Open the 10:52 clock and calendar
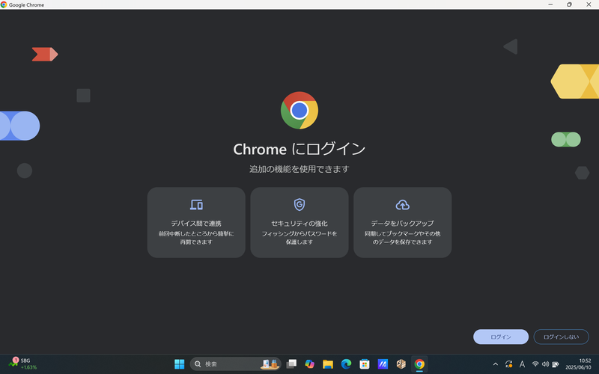 tap(578, 364)
